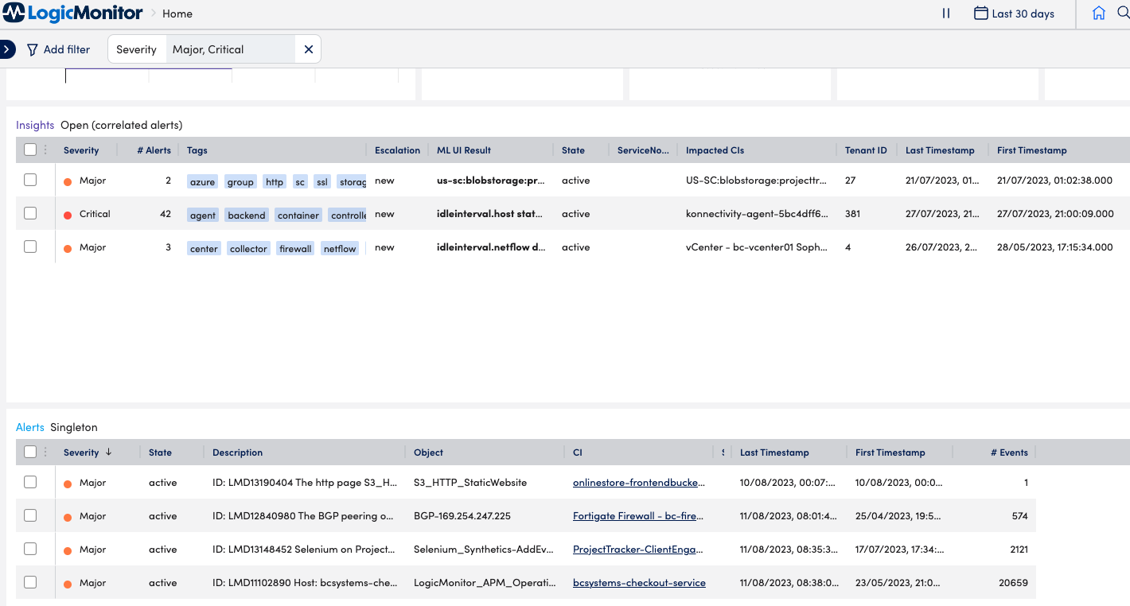Image resolution: width=1130 pixels, height=606 pixels.
Task: Pause auto-refresh with the pause icon
Action: click(946, 14)
